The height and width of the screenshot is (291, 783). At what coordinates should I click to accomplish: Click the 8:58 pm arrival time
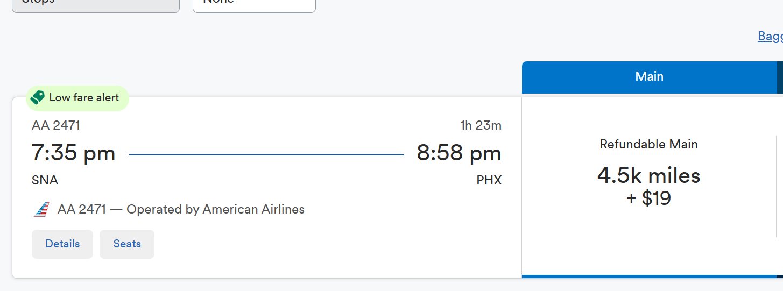[x=459, y=153]
